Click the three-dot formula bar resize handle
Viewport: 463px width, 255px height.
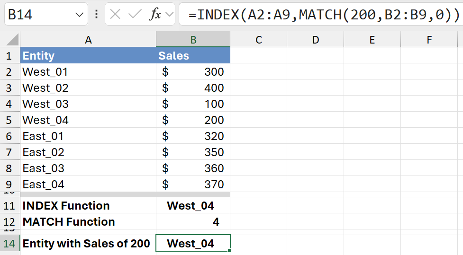(96, 14)
